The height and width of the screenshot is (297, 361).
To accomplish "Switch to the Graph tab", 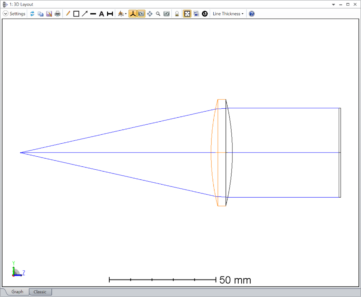I will coord(17,292).
